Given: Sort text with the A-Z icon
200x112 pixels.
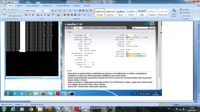Looking at the screenshot, I should 87,11.
